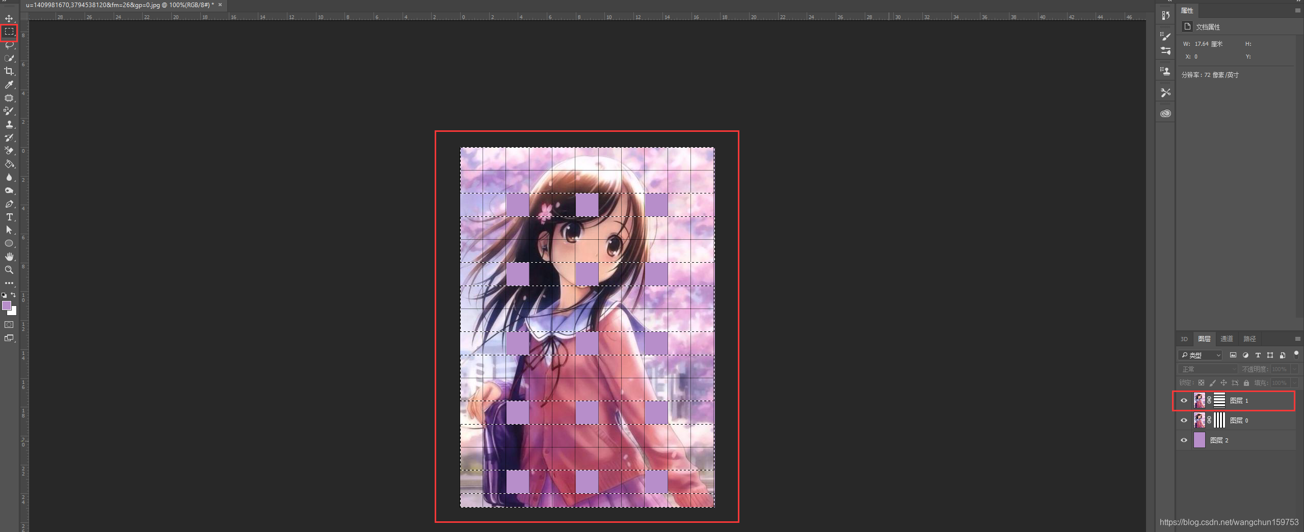This screenshot has width=1304, height=532.
Task: Select the Zoom tool
Action: (9, 270)
